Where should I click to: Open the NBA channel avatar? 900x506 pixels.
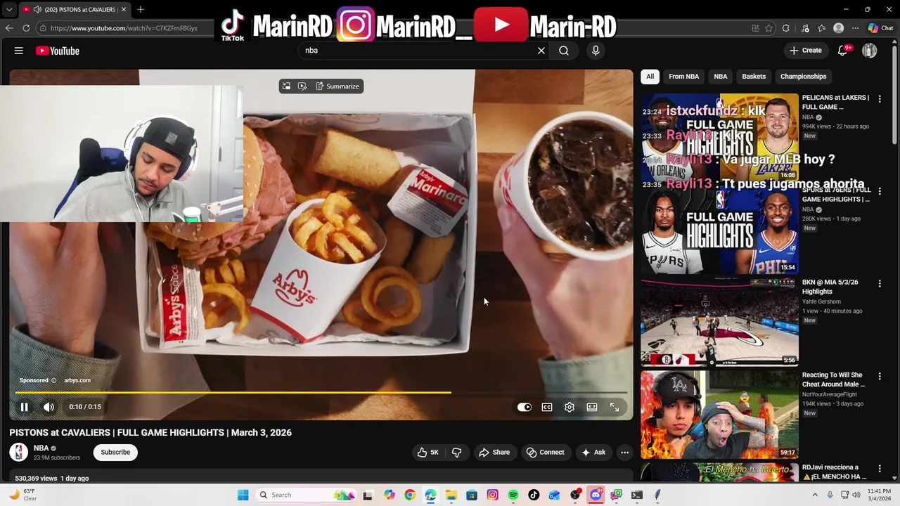tap(19, 453)
